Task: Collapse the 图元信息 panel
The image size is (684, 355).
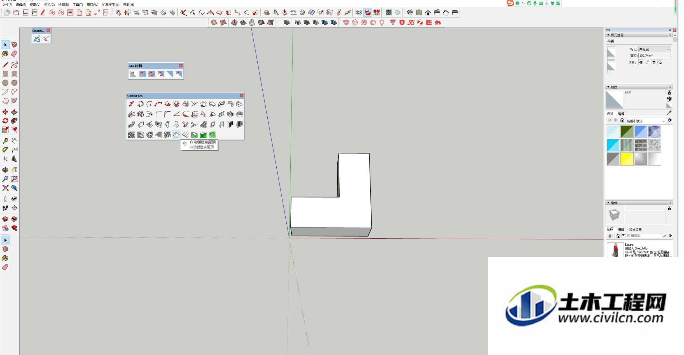Action: coord(608,35)
